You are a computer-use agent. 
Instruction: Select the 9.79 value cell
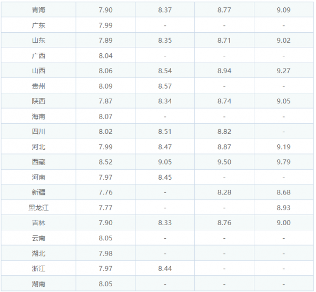[283, 162]
